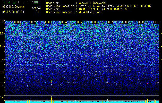Select the file name 0507090300.png
This screenshot has width=162, height=103.
13,7
